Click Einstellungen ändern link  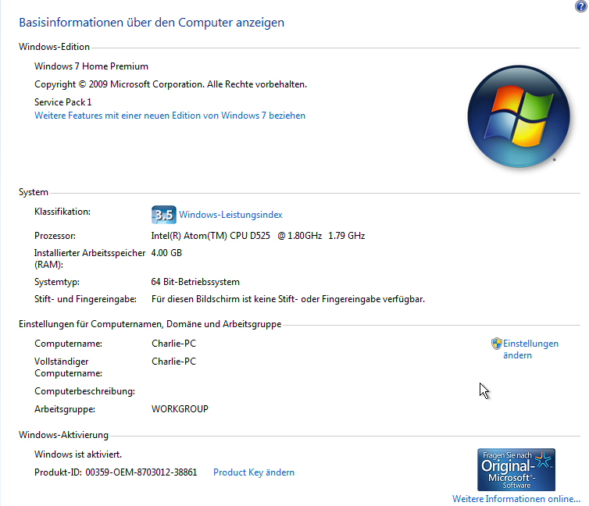tap(530, 350)
